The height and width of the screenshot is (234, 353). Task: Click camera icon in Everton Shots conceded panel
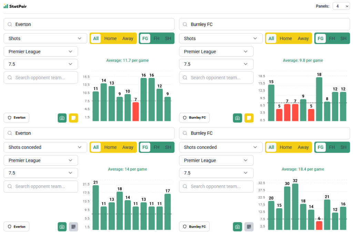(62, 227)
